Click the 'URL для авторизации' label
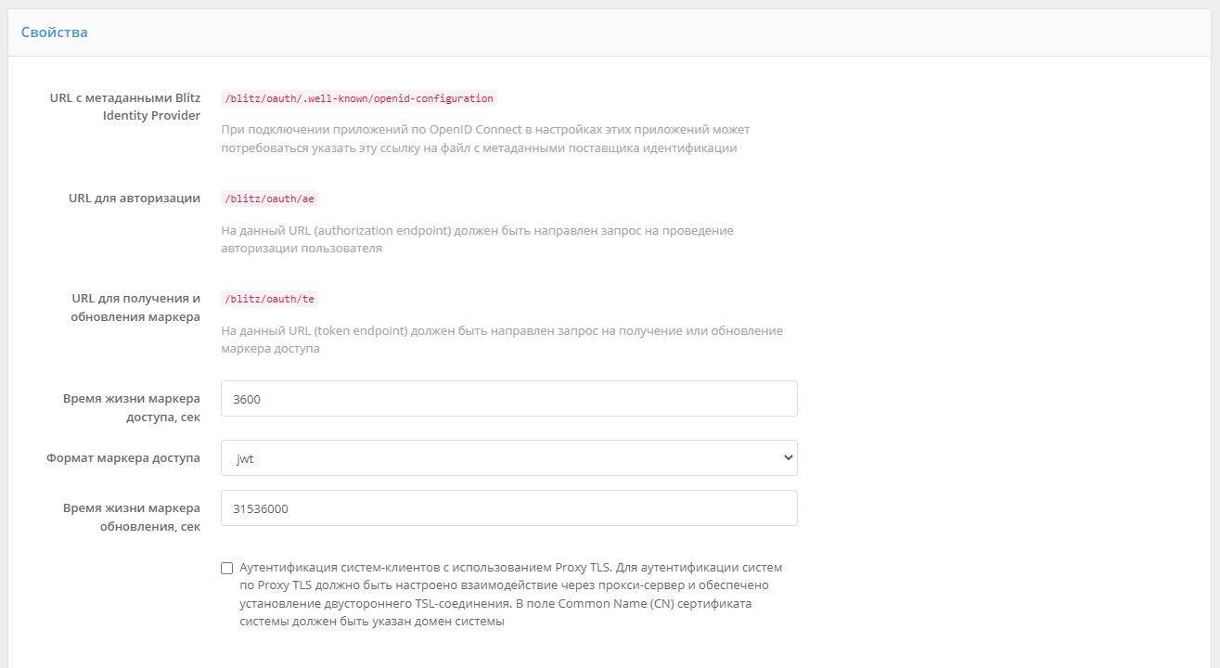This screenshot has width=1220, height=668. coord(135,199)
